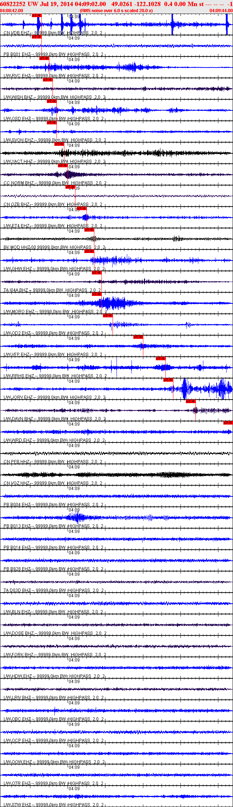Click the pick marker on UW.RRHS trace

click(x=161, y=358)
